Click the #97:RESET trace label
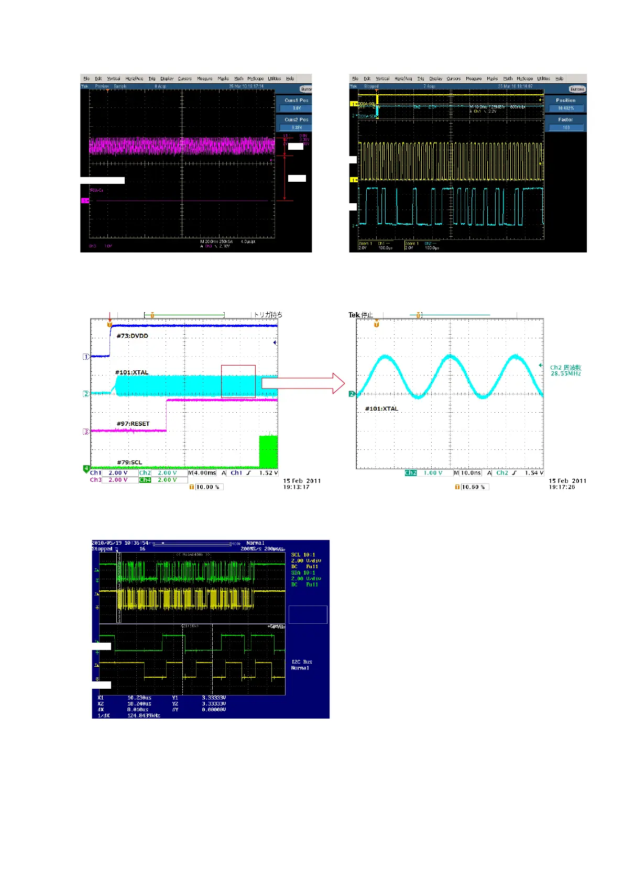This screenshot has width=624, height=882. click(133, 424)
